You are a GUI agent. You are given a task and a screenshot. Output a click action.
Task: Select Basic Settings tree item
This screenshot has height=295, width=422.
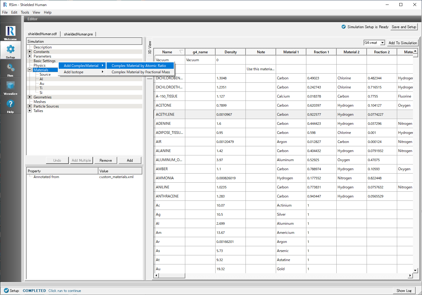[45, 61]
